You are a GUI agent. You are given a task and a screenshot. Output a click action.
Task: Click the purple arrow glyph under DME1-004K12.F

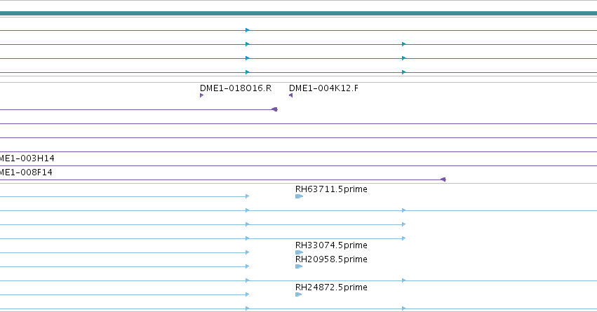[291, 95]
